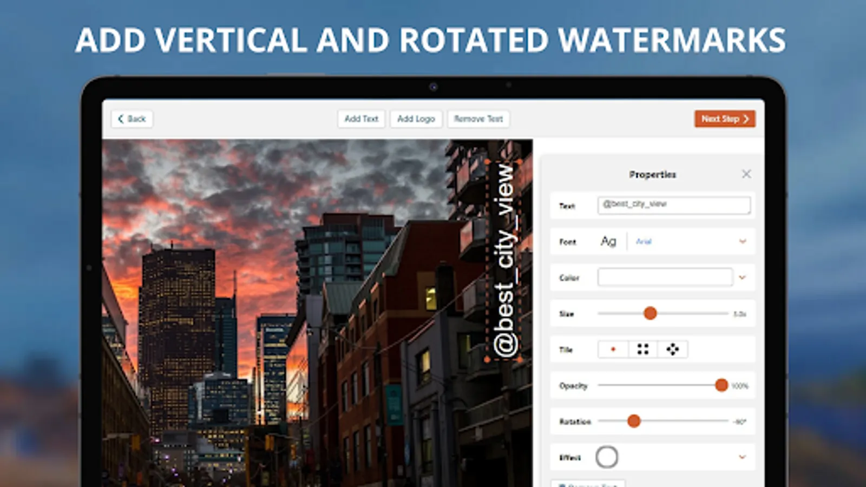This screenshot has height=487, width=866.
Task: Select the circular Effect preview icon
Action: [x=607, y=457]
